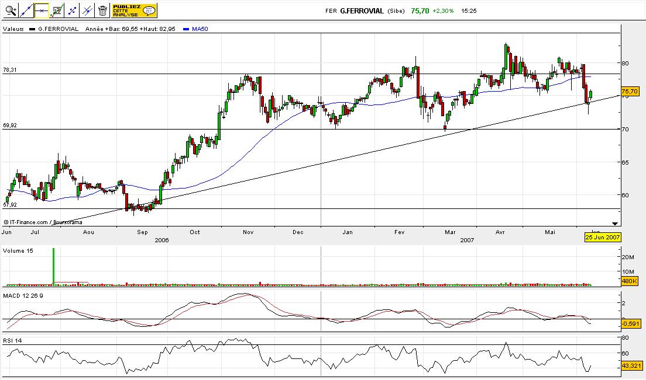Click the 78,31 resistance level label
This screenshot has width=646, height=380.
click(10, 70)
